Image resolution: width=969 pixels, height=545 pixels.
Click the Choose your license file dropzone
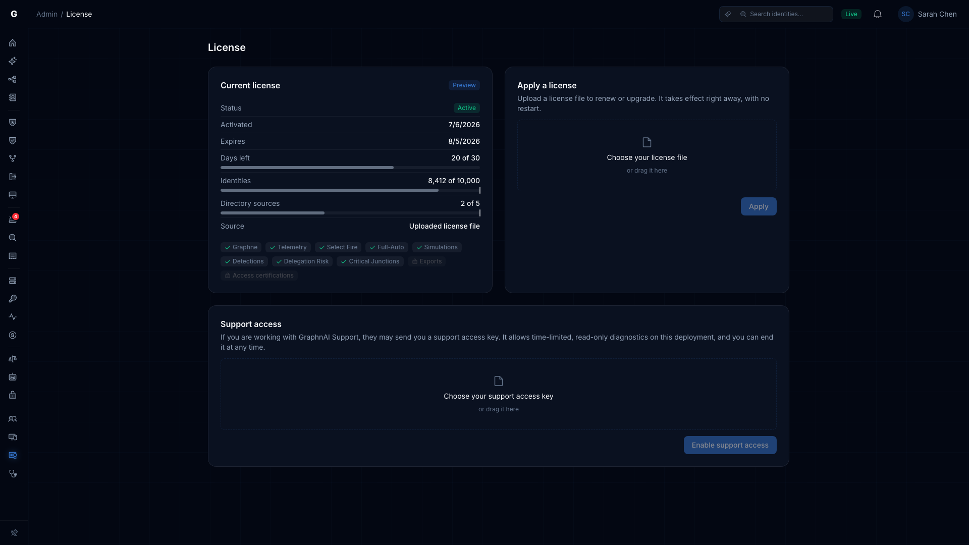click(x=647, y=155)
